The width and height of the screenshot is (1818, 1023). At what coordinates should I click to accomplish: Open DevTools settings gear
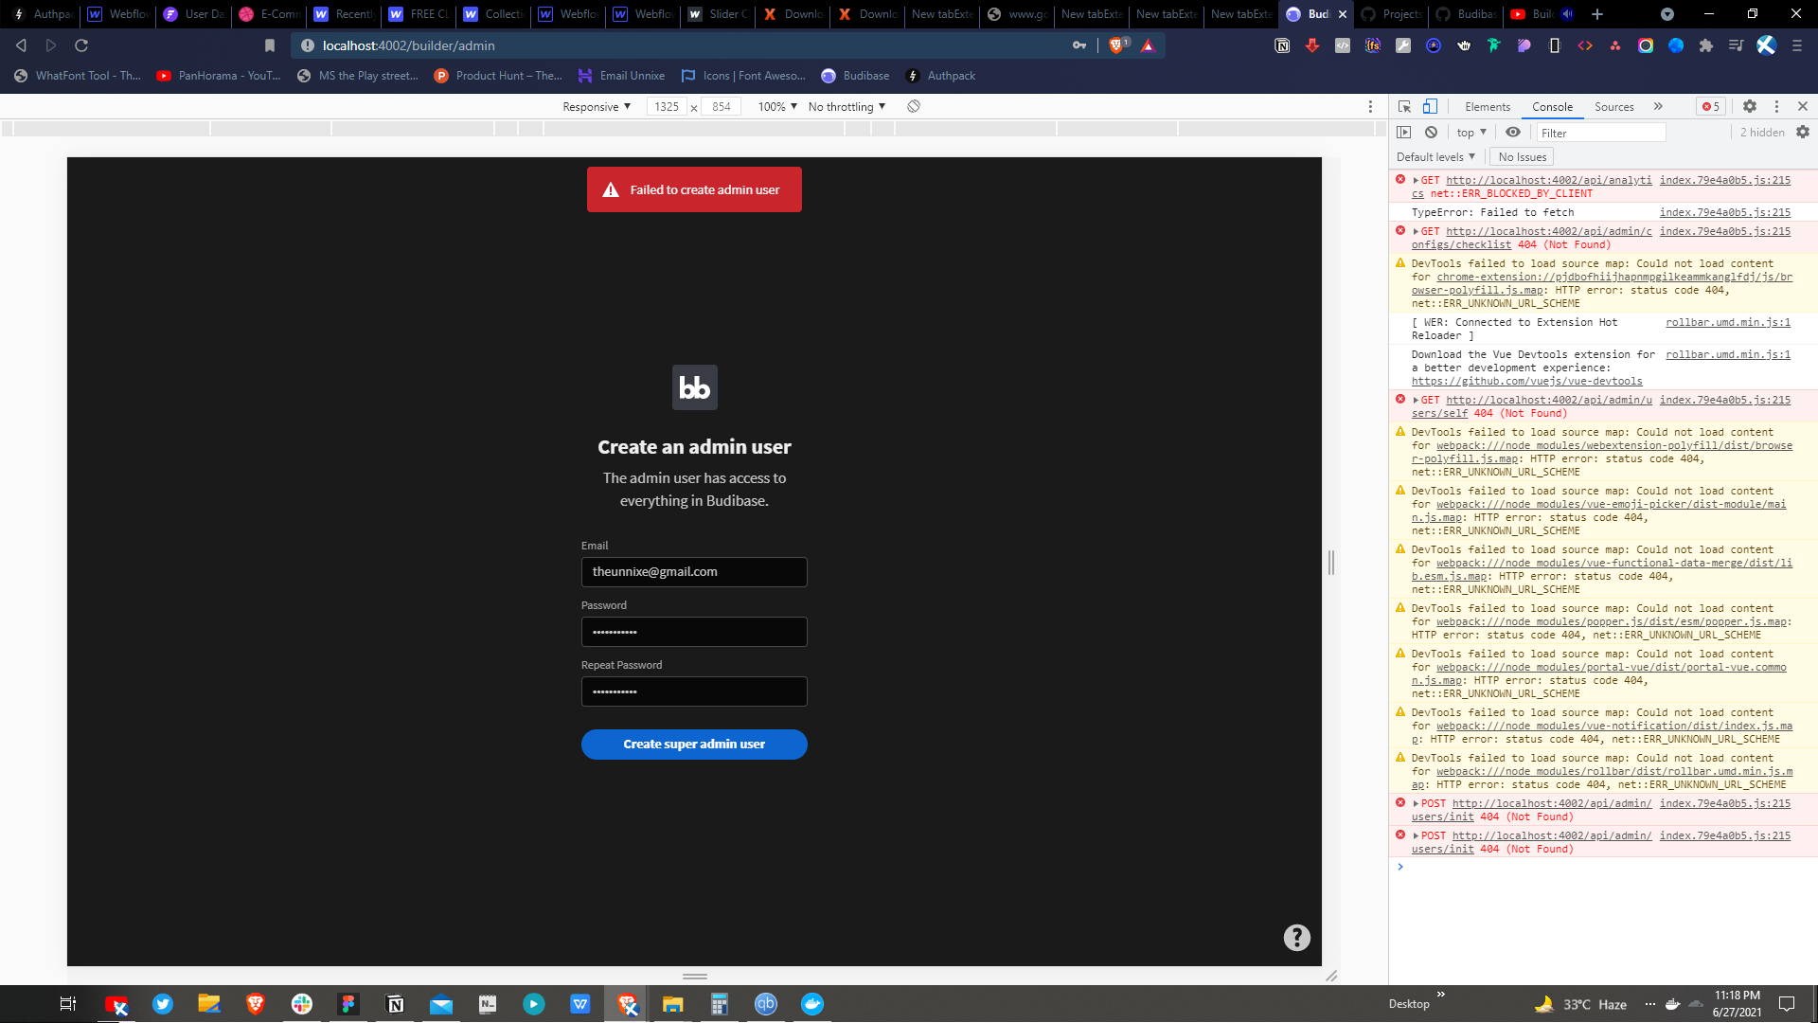click(1750, 106)
